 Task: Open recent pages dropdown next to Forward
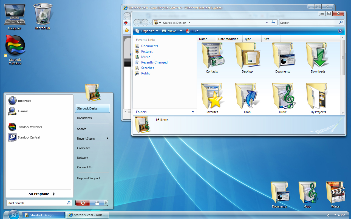pyautogui.click(x=150, y=23)
